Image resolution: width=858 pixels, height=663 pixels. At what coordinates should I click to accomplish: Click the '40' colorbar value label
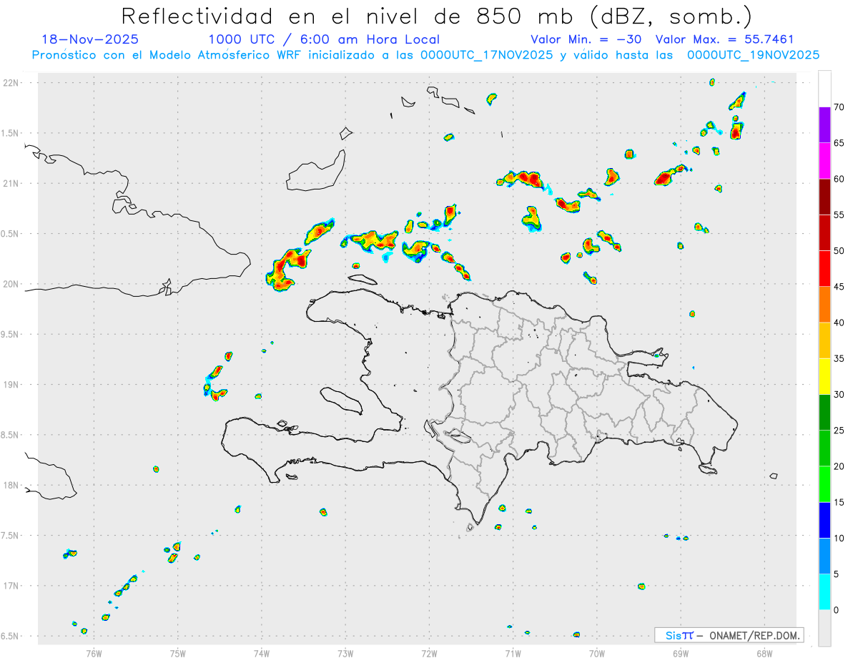pyautogui.click(x=839, y=323)
